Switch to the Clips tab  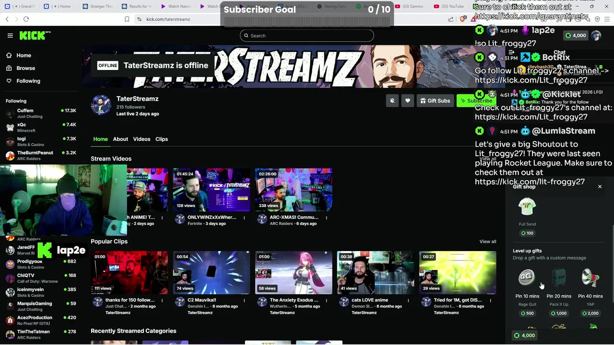pos(162,139)
